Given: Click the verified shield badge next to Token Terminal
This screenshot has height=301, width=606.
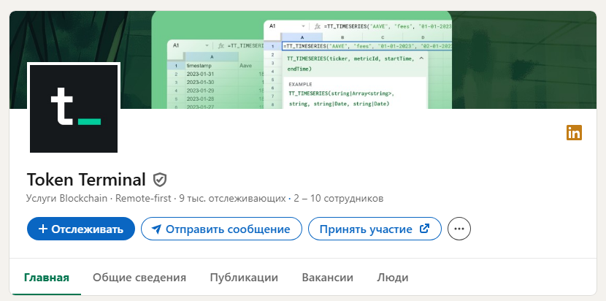Looking at the screenshot, I should click(x=160, y=180).
